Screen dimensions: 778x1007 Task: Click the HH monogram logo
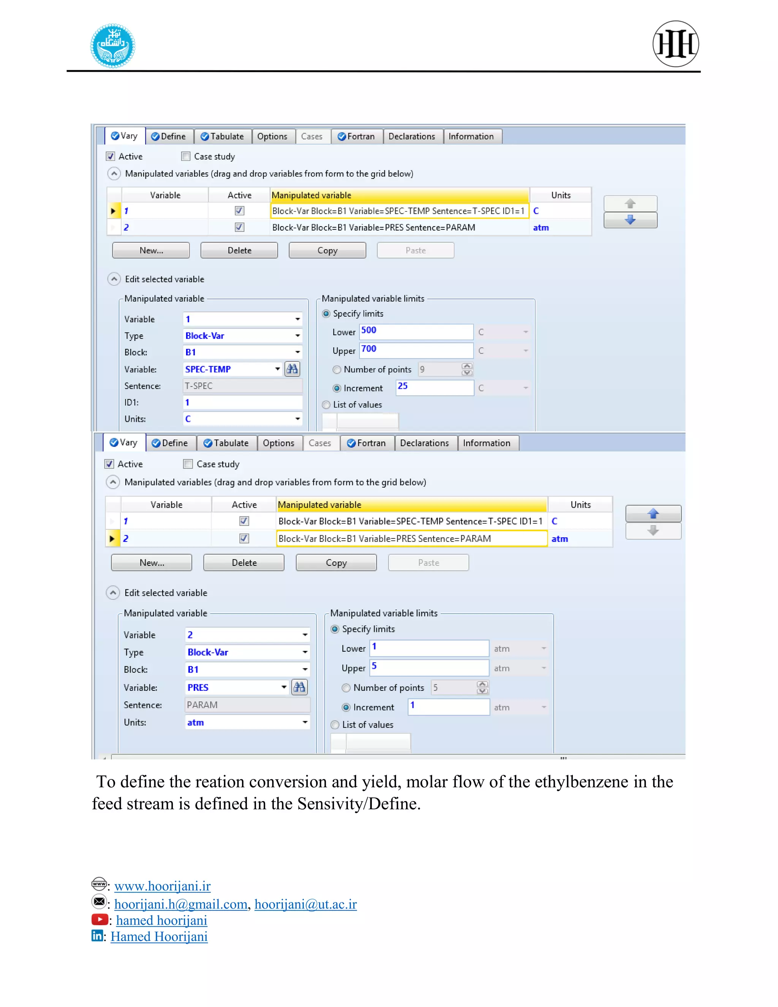click(675, 44)
